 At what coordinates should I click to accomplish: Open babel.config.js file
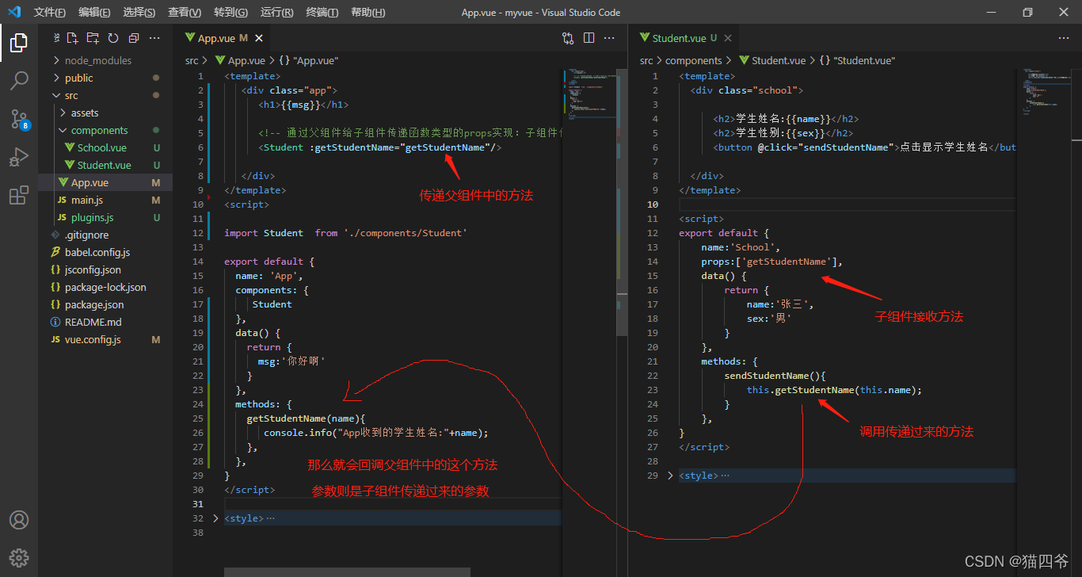click(x=105, y=252)
